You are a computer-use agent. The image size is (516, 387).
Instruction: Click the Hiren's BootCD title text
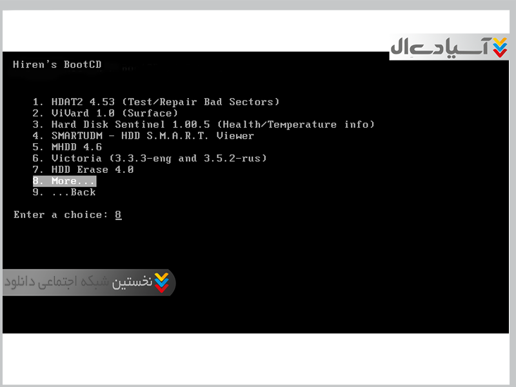pos(57,64)
